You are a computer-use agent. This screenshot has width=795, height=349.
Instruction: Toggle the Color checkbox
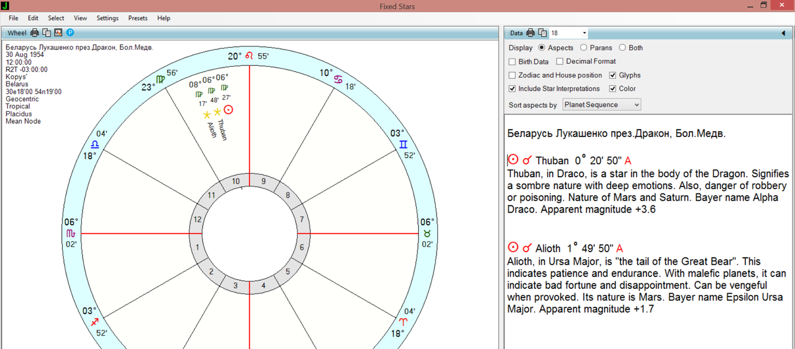point(613,89)
